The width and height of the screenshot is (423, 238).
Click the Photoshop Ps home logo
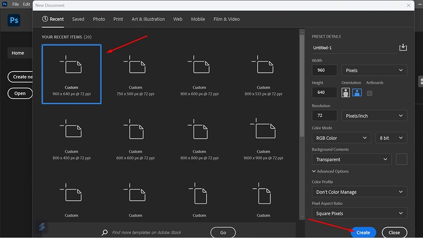(x=14, y=20)
